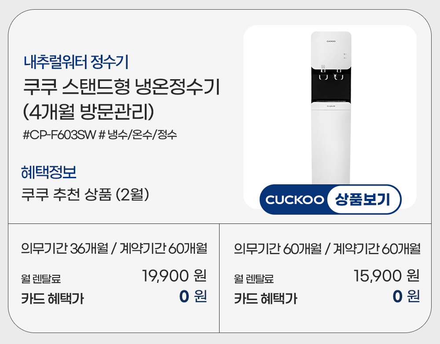Viewport: 440px width, 344px height.
Task: Select the 혜택정보 heading
Action: [x=49, y=172]
